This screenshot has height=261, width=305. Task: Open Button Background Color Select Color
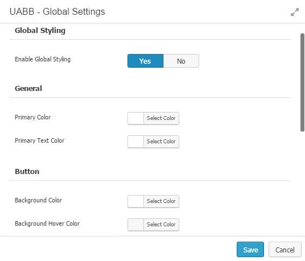pyautogui.click(x=161, y=201)
